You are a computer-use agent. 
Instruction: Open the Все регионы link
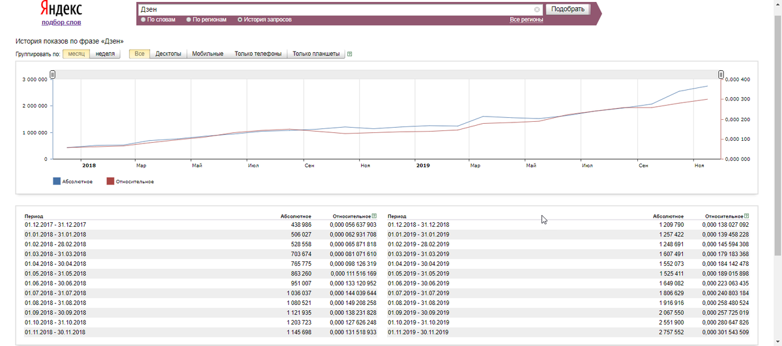point(527,20)
